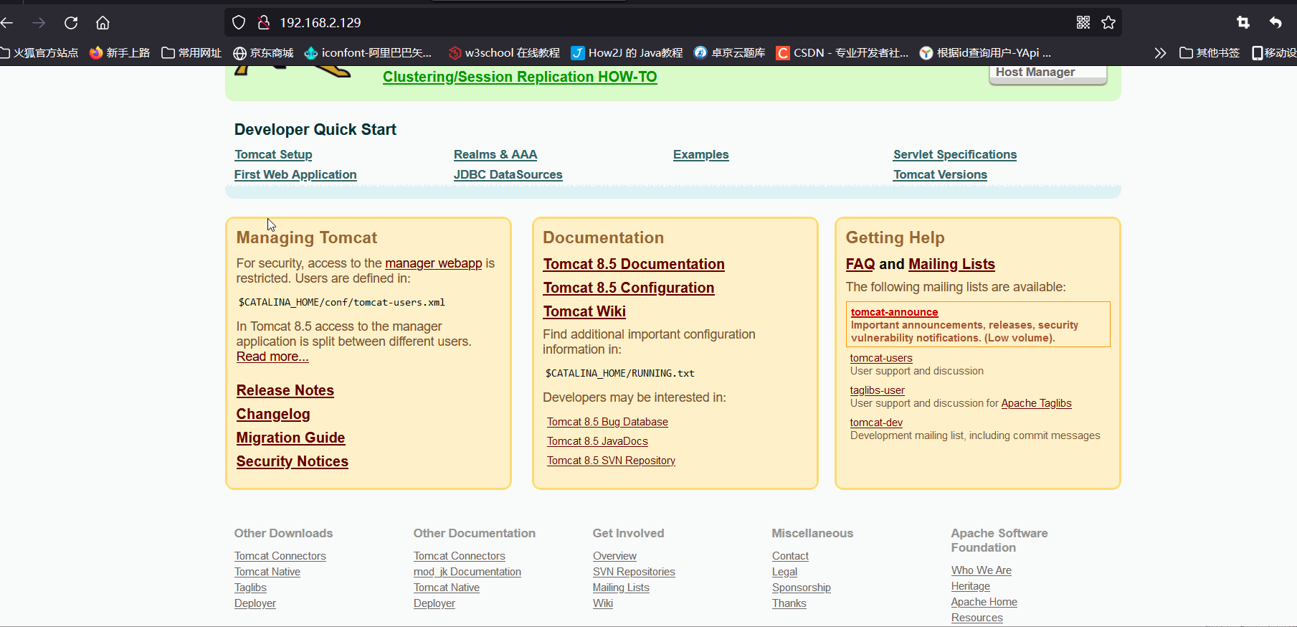Open 常用网址 bookmark folder
This screenshot has width=1297, height=627.
[191, 53]
